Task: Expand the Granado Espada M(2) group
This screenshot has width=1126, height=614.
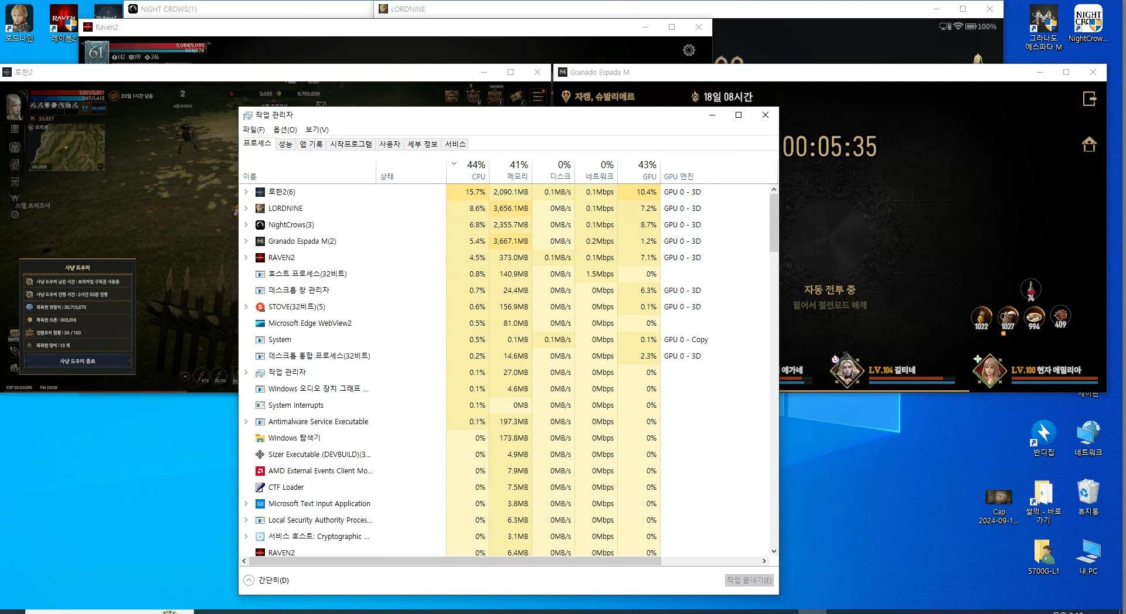Action: pyautogui.click(x=246, y=241)
